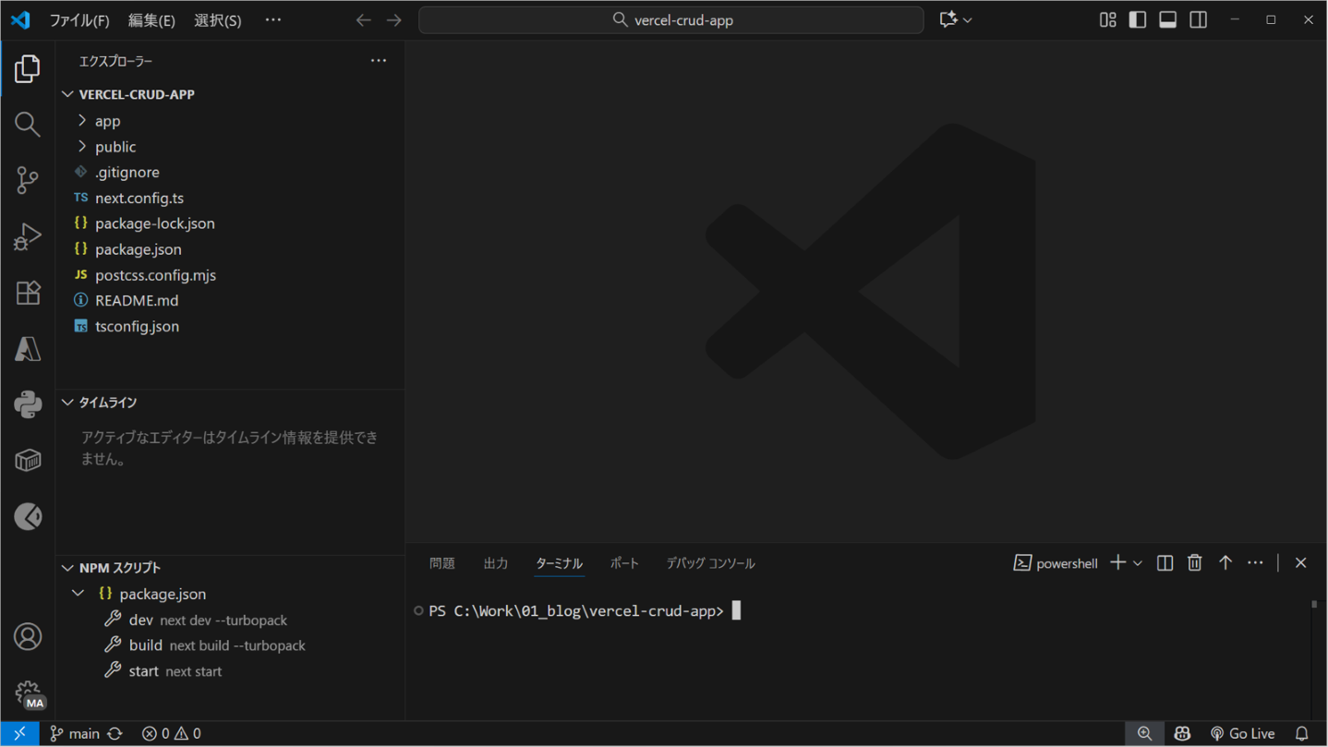Click the vercel-crud-app search box
The height and width of the screenshot is (747, 1328).
(x=671, y=20)
